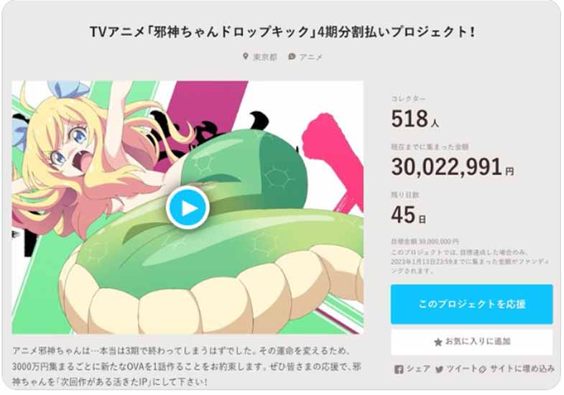Image resolution: width=564 pixels, height=395 pixels.
Task: Add project to favorites (お気に入りに追加)
Action: 471,341
